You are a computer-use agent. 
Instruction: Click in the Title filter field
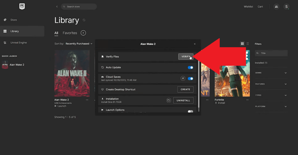coord(271,53)
